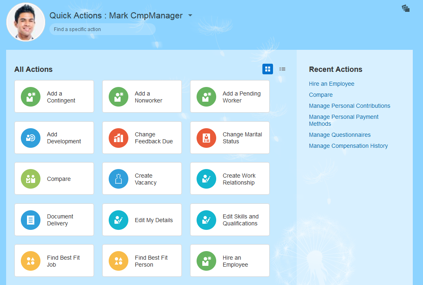Screen dimensions: 423x285
Task: Select the Change Feedback Due label
Action: 154,138
